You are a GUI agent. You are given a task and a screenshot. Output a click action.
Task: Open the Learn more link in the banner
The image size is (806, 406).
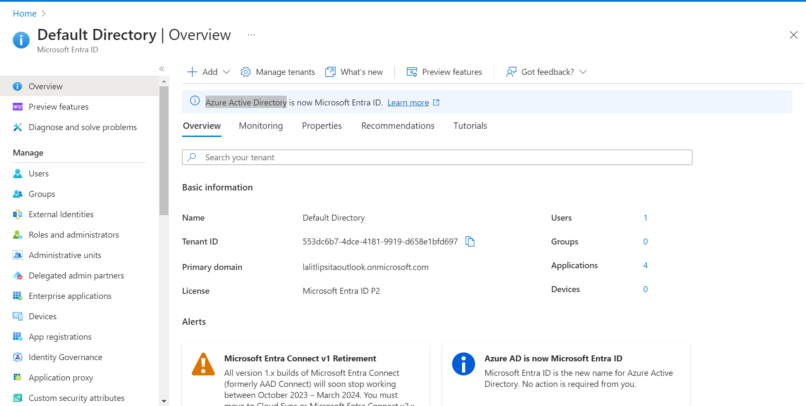pos(408,102)
